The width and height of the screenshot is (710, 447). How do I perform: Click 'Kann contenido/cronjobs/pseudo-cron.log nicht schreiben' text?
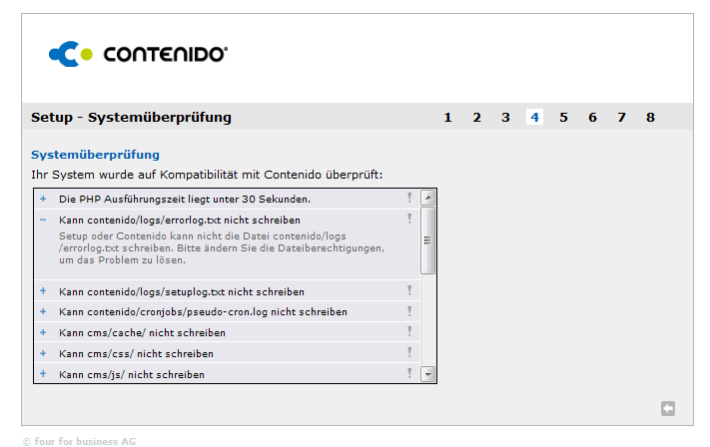pyautogui.click(x=203, y=312)
